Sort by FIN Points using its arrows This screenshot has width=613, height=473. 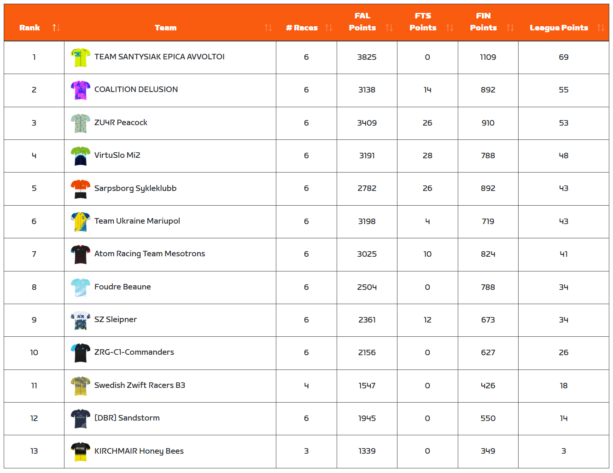(510, 28)
